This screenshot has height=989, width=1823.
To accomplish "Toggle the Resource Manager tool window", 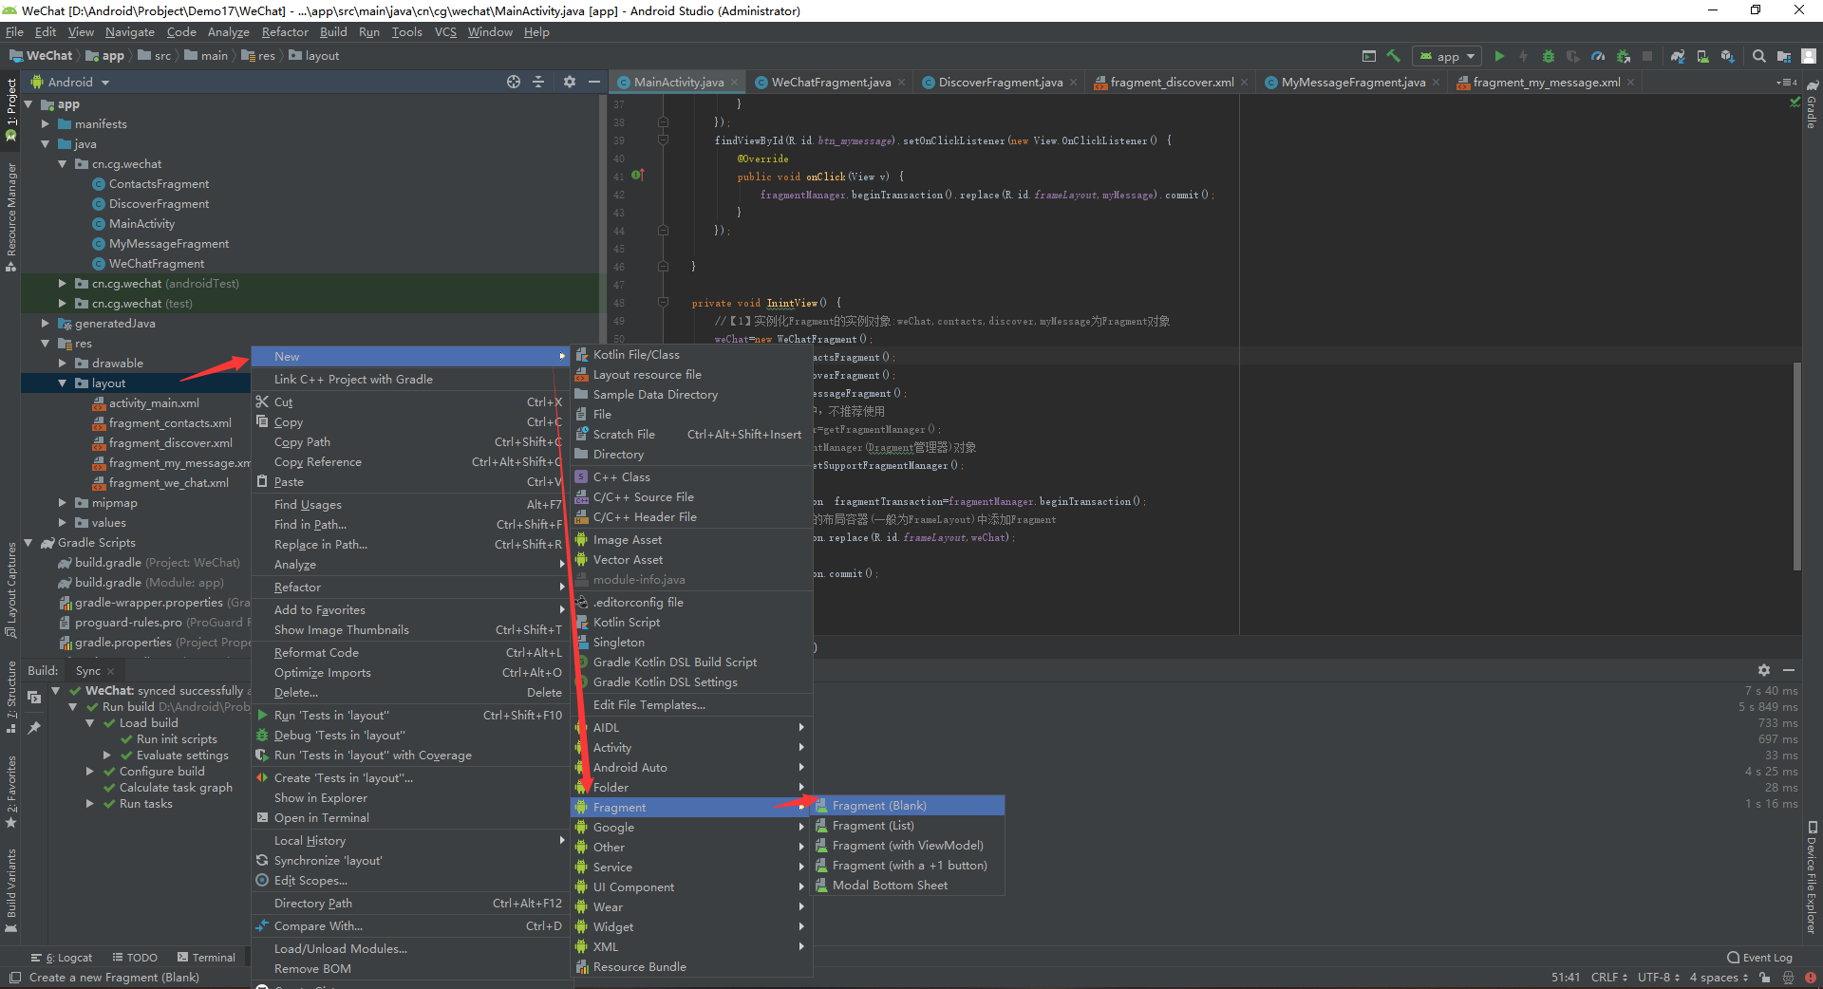I will [10, 216].
